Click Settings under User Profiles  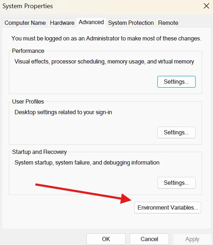(x=176, y=132)
